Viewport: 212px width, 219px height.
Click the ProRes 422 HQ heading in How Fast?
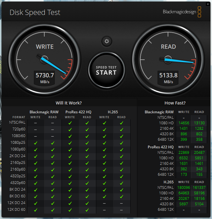(x=161, y=147)
